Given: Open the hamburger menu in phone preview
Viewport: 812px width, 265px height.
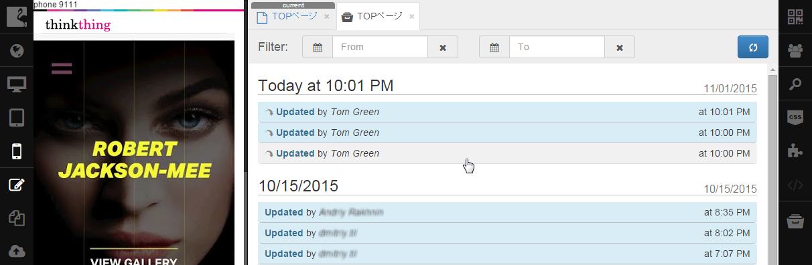Looking at the screenshot, I should click(x=62, y=68).
